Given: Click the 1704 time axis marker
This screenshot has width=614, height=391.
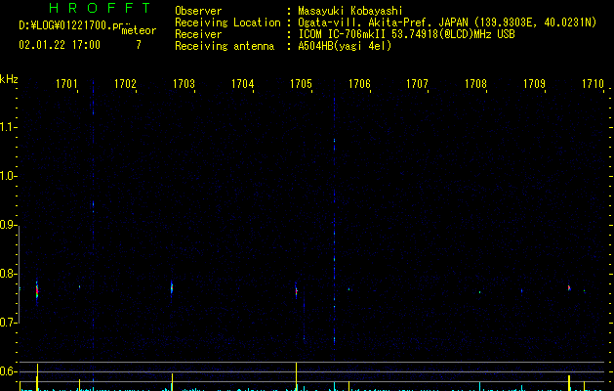Looking at the screenshot, I should [x=242, y=84].
